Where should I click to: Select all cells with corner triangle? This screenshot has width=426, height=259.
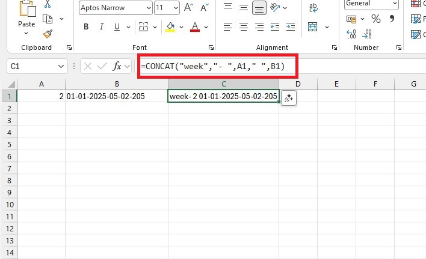coord(11,84)
